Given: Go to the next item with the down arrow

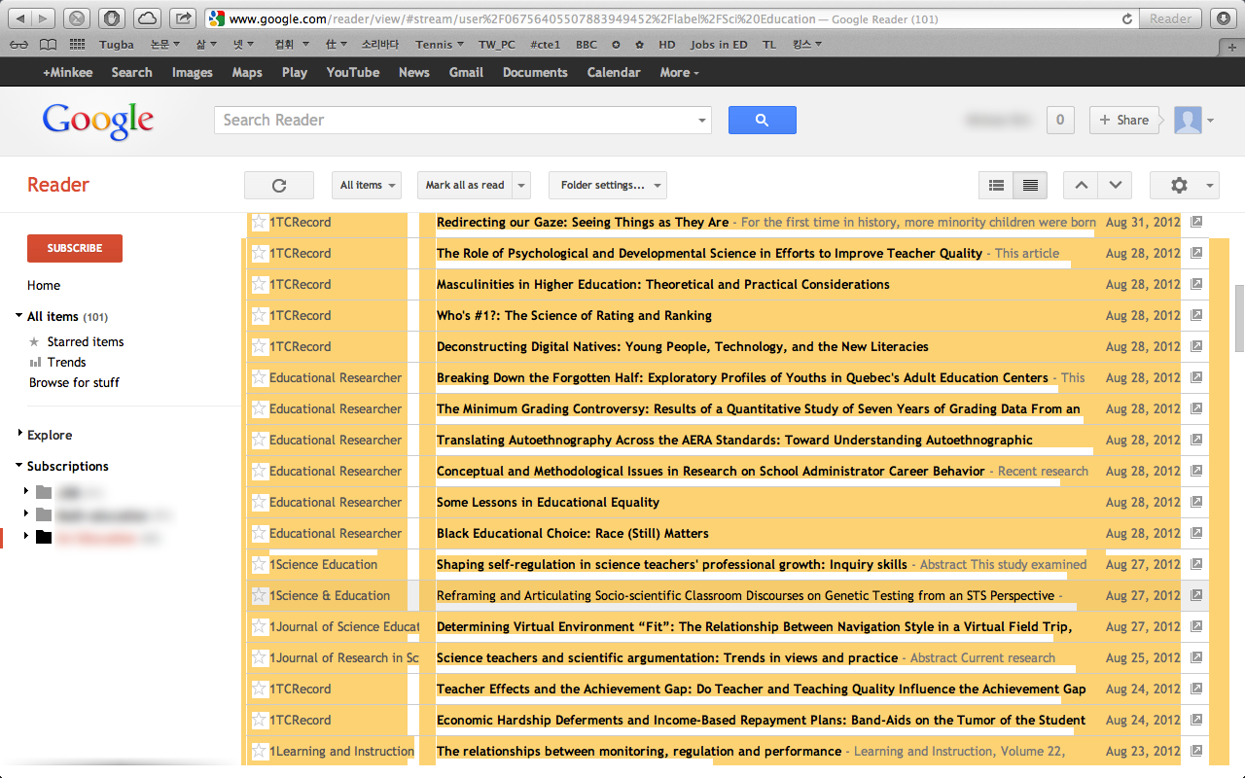Looking at the screenshot, I should [x=1116, y=185].
